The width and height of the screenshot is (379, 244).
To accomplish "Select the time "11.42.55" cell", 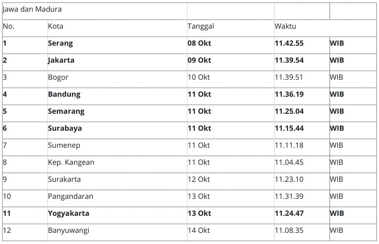I will tap(289, 43).
